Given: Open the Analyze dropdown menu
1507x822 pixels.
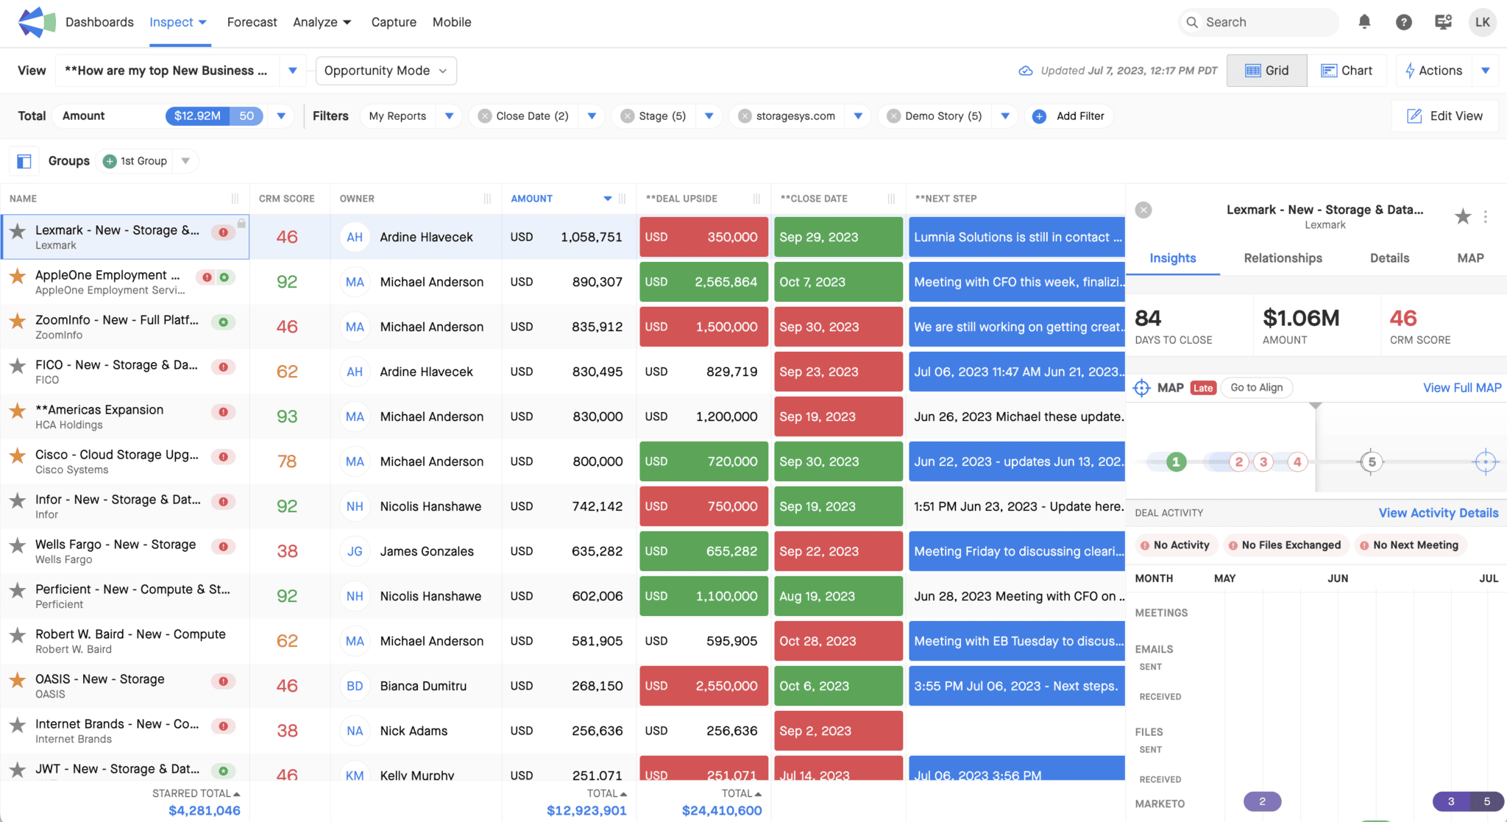Looking at the screenshot, I should (x=322, y=22).
